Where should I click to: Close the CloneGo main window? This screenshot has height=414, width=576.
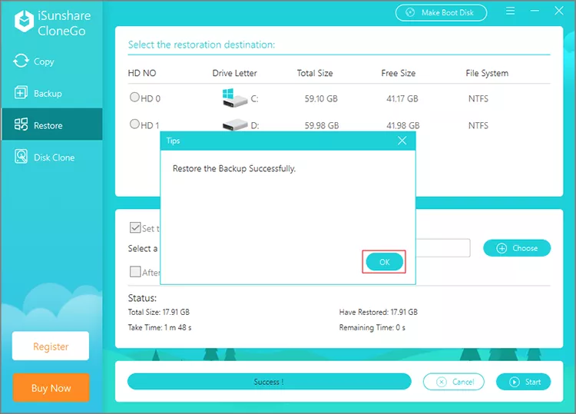tap(559, 11)
